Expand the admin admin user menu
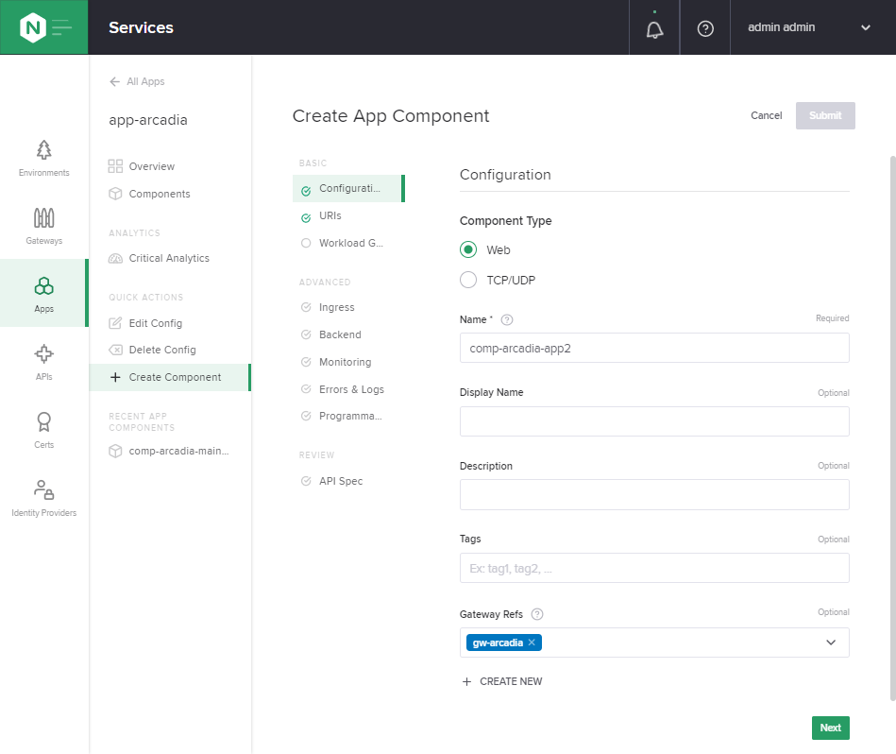Image resolution: width=896 pixels, height=754 pixels. click(866, 27)
